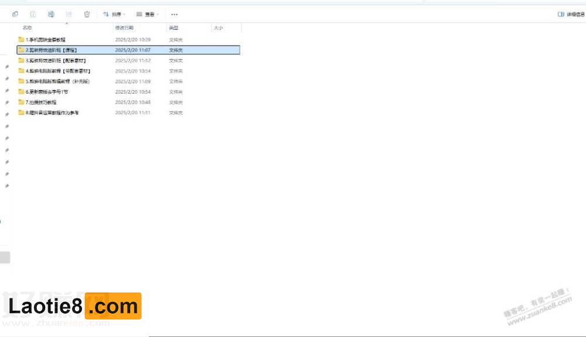Open the three-dot See more menu
Image resolution: width=586 pixels, height=337 pixels.
coord(174,14)
